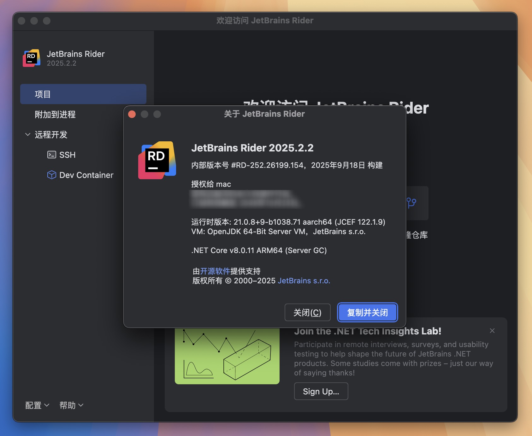Open the 帮助 dropdown menu
The height and width of the screenshot is (436, 532).
point(71,405)
